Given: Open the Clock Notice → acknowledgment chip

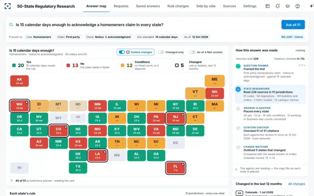Looking at the screenshot, I should (x=109, y=37).
